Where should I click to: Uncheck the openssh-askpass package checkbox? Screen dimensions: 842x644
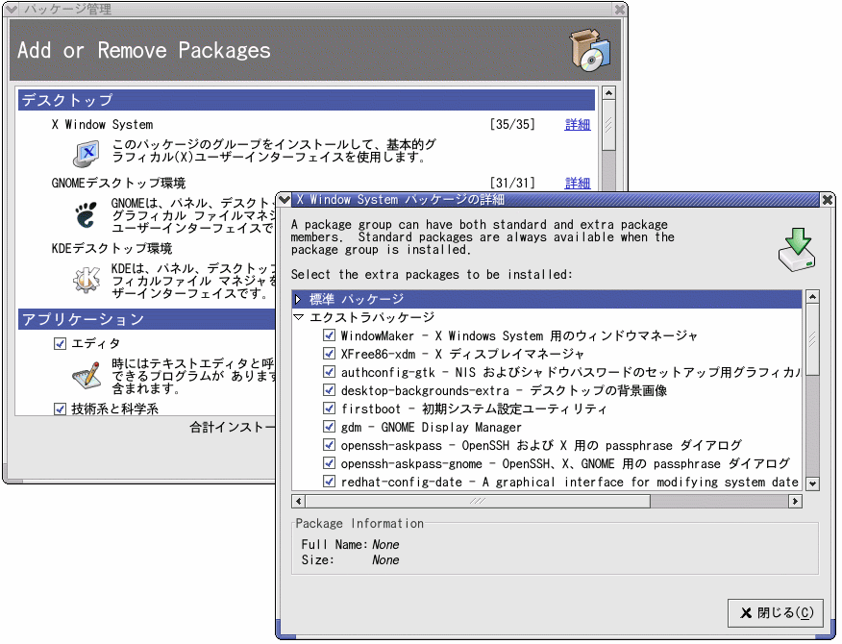[x=329, y=445]
